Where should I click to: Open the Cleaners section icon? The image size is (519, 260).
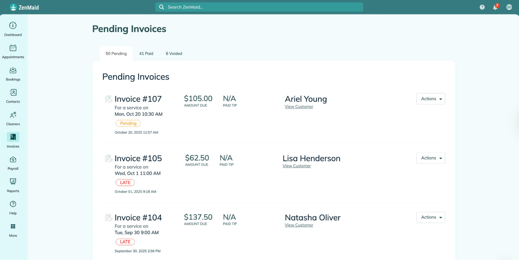tap(13, 115)
